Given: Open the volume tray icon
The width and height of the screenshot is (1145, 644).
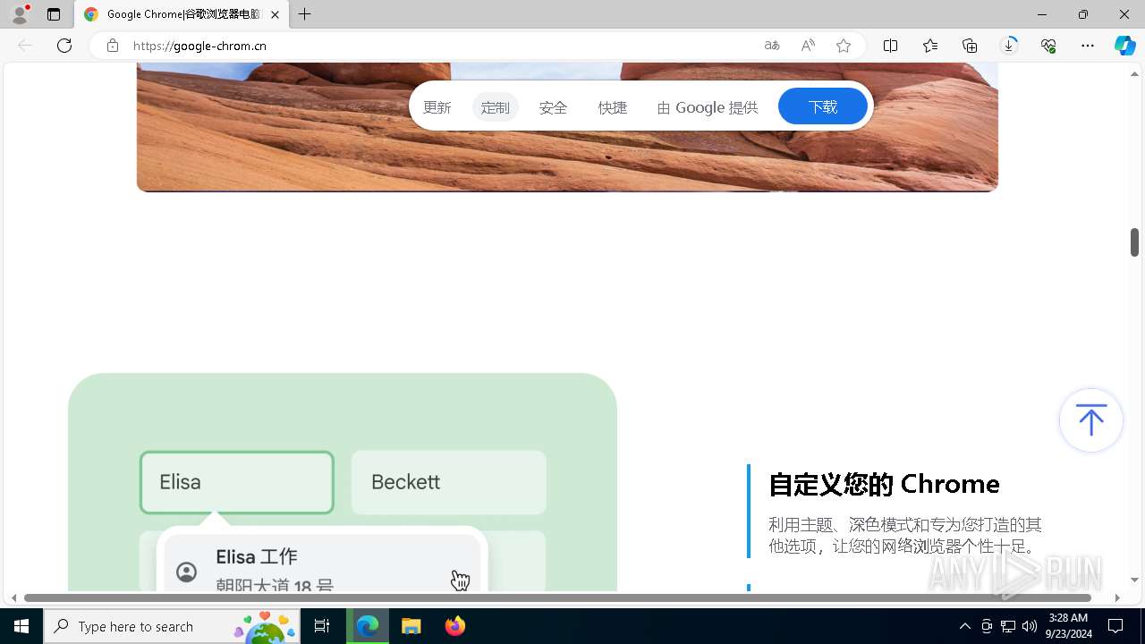Looking at the screenshot, I should [x=1030, y=626].
